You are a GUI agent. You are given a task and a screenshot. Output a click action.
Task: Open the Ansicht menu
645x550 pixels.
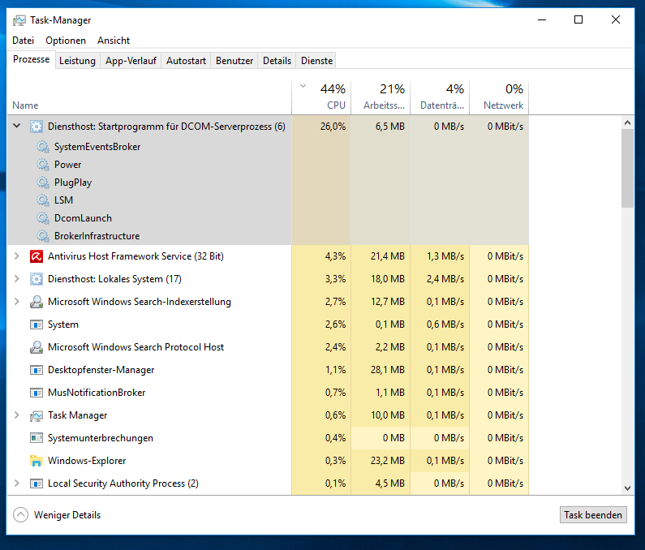[x=114, y=41]
